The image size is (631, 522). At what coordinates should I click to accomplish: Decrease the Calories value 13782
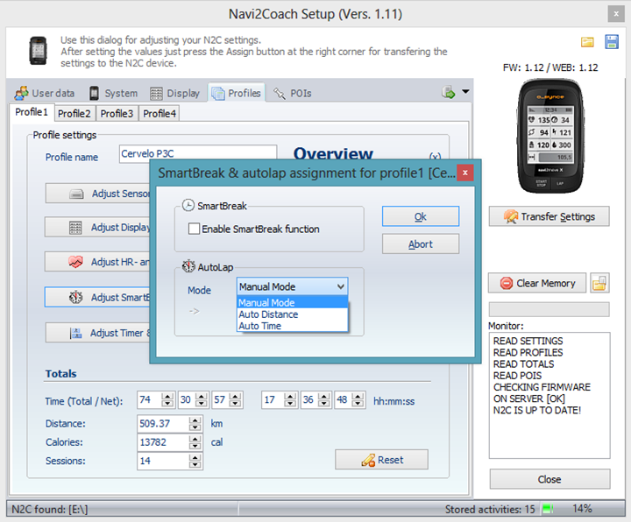195,446
